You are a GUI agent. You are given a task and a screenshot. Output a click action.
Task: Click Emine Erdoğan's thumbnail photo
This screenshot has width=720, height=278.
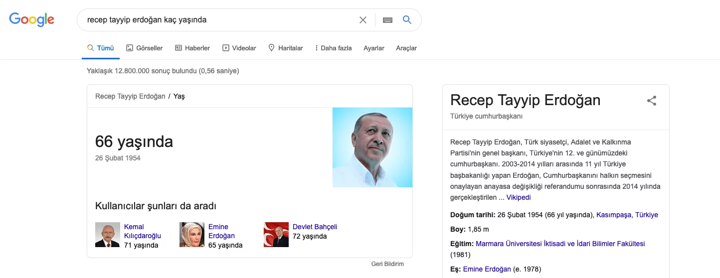[x=192, y=235]
